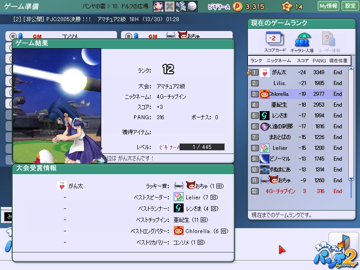Click the ランク column header
The image size is (360, 270).
(256, 61)
